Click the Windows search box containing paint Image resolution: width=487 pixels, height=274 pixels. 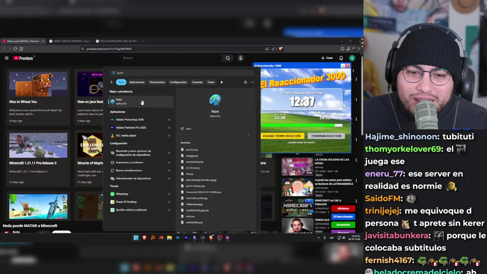tap(183, 73)
